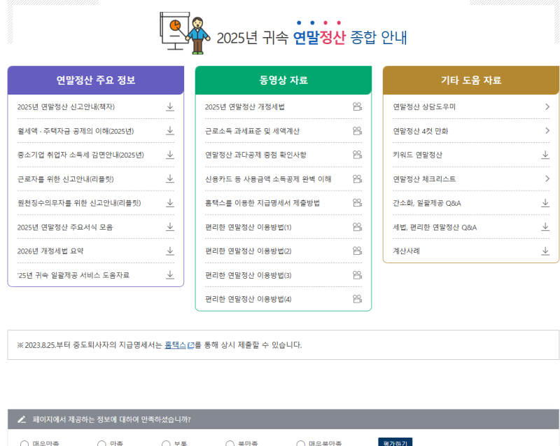Open 2025년 연말정산 개정세법 video link

pyautogui.click(x=244, y=106)
